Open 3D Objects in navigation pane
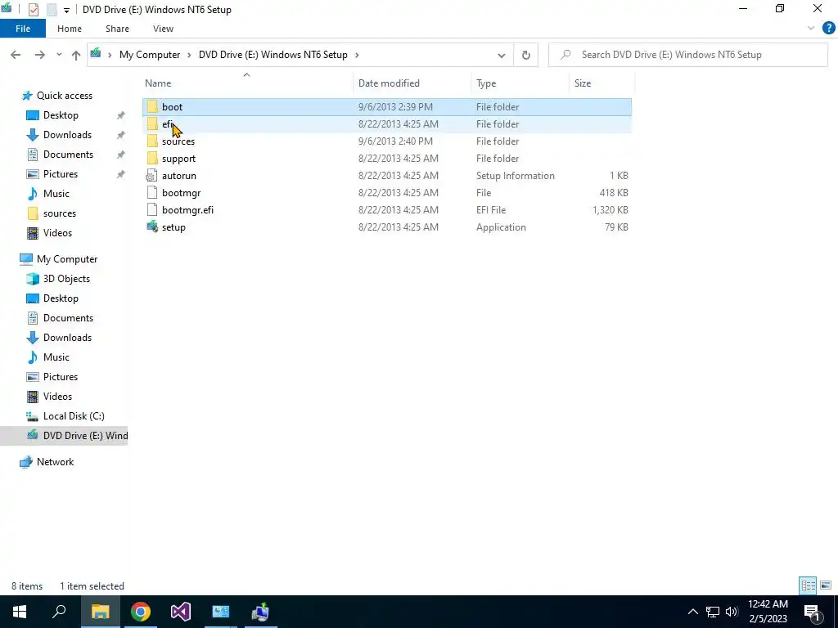This screenshot has height=628, width=838. point(66,279)
